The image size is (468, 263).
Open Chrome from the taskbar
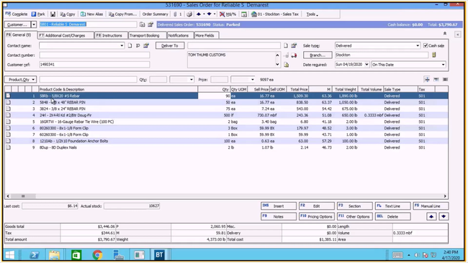97,255
